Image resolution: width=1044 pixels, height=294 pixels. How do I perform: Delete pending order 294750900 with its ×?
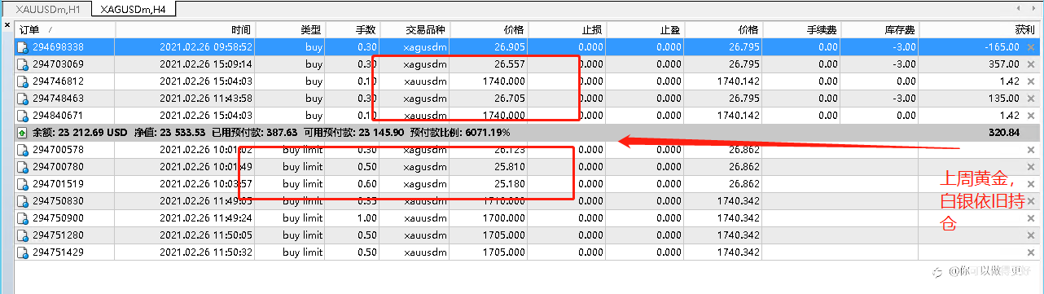(1030, 218)
